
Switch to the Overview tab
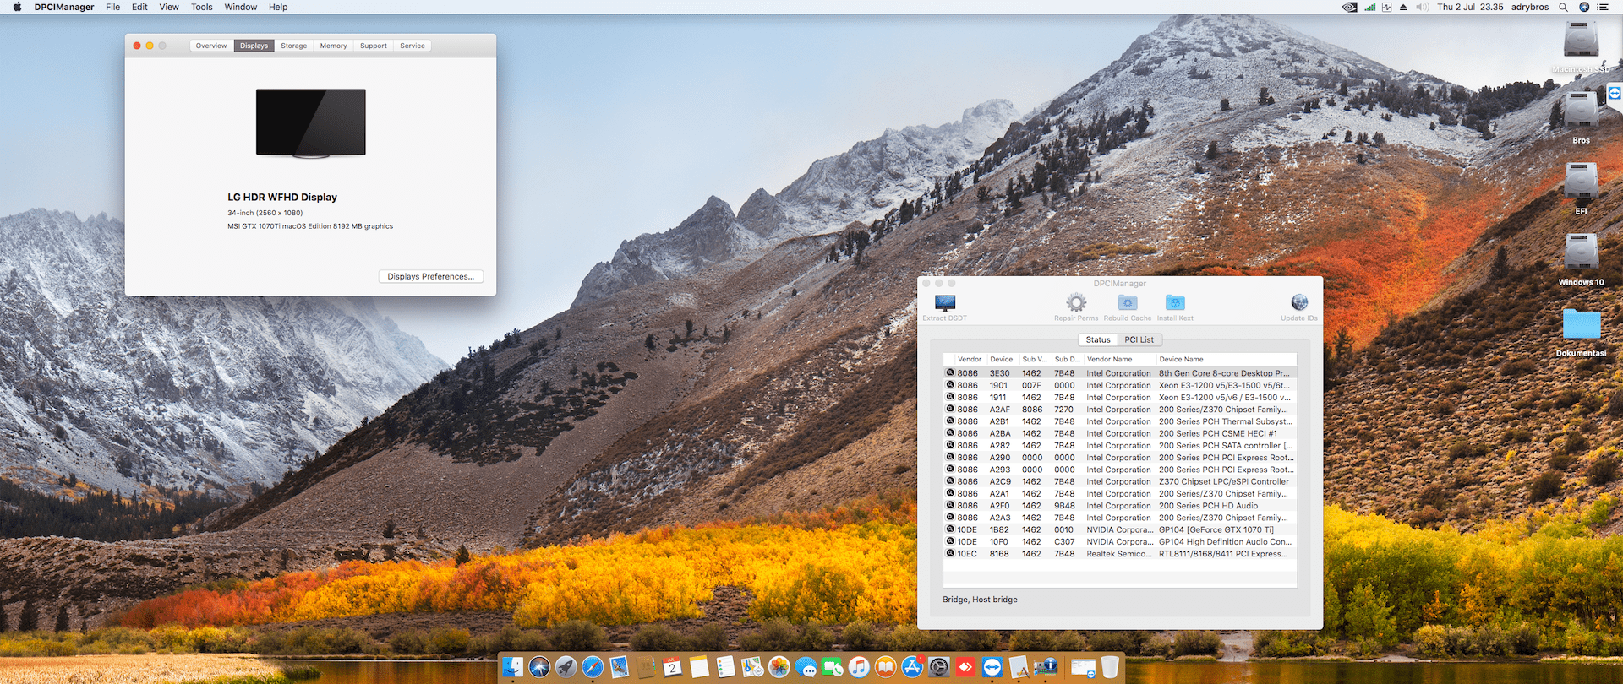tap(210, 46)
